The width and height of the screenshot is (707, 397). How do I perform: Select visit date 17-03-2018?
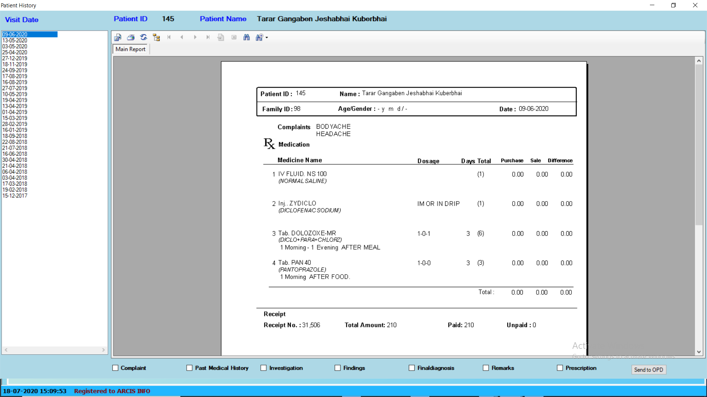[x=15, y=184]
